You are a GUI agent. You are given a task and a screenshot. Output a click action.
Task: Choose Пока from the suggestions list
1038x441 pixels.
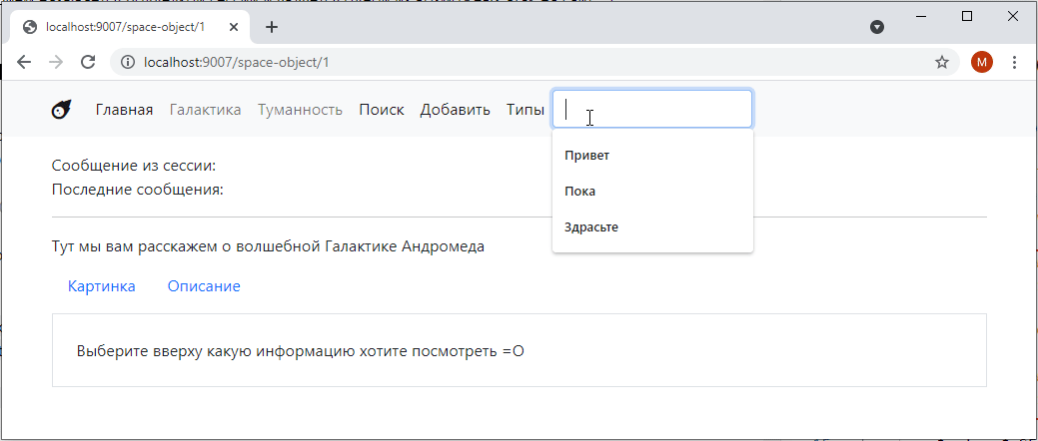(x=580, y=192)
